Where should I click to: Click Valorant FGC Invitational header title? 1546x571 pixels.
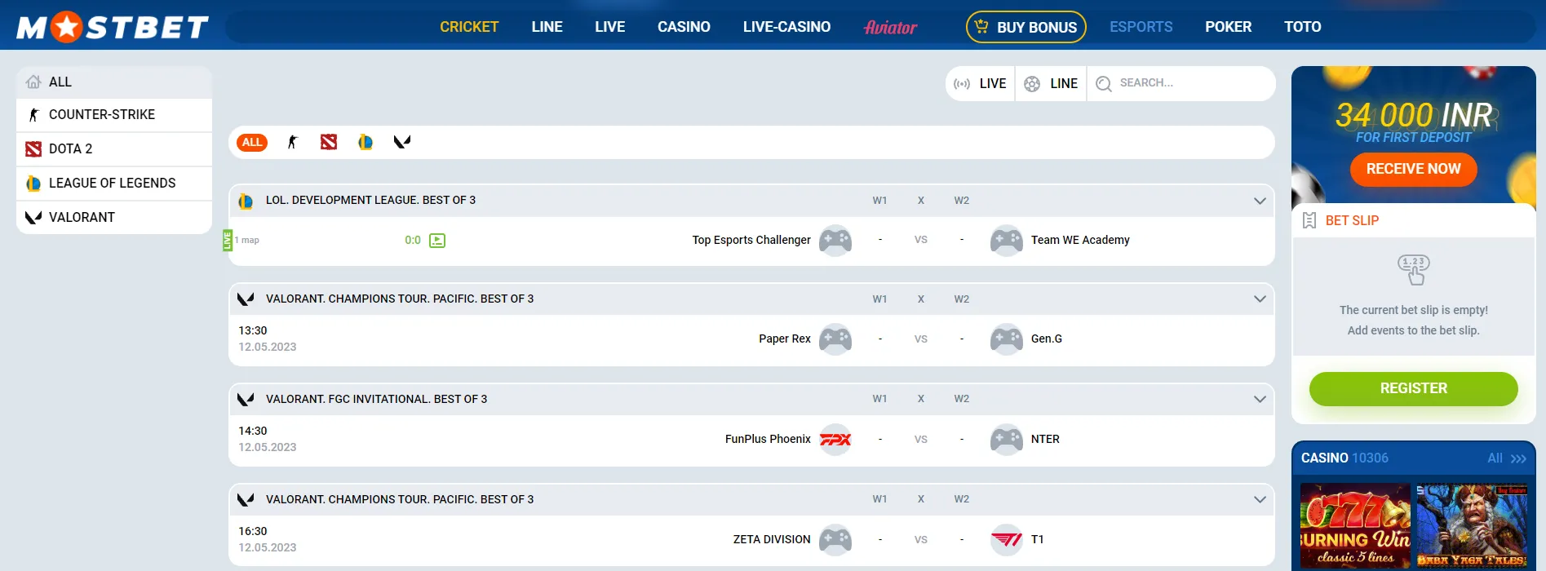click(376, 400)
